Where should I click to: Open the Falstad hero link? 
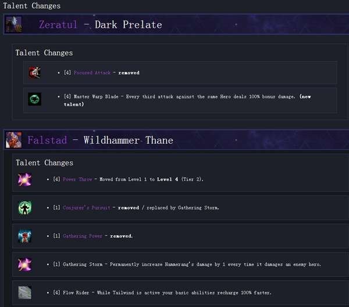tap(47, 140)
